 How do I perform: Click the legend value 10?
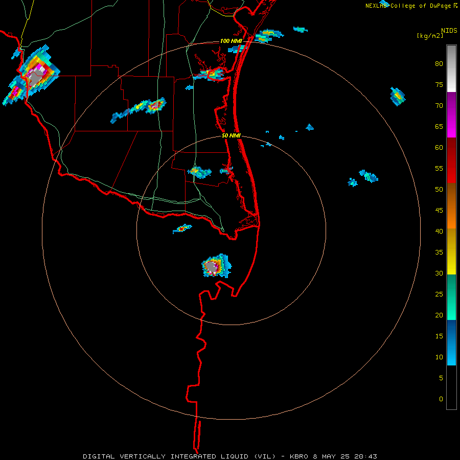(x=439, y=357)
